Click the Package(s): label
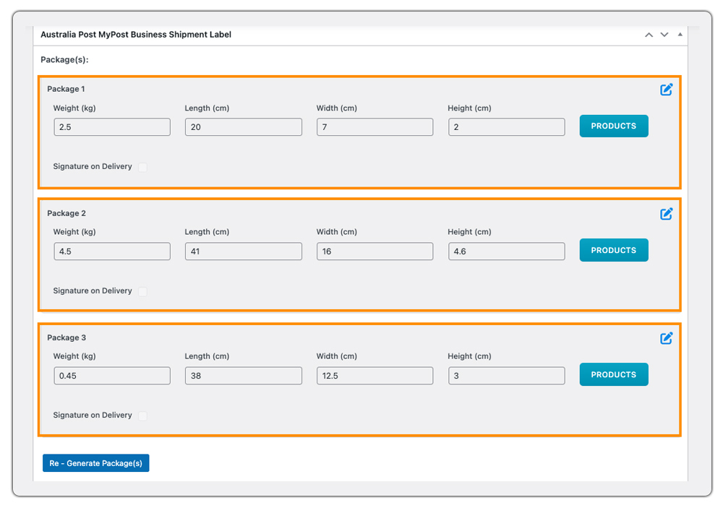Viewport: 723px width, 508px height. tap(64, 60)
